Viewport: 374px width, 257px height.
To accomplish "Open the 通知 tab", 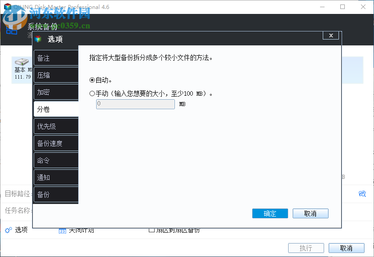I will click(56, 177).
